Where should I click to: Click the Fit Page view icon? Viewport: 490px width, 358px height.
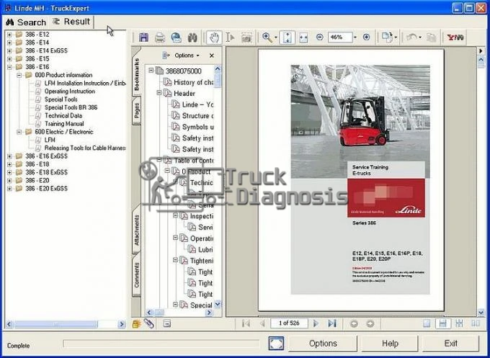coord(287,37)
